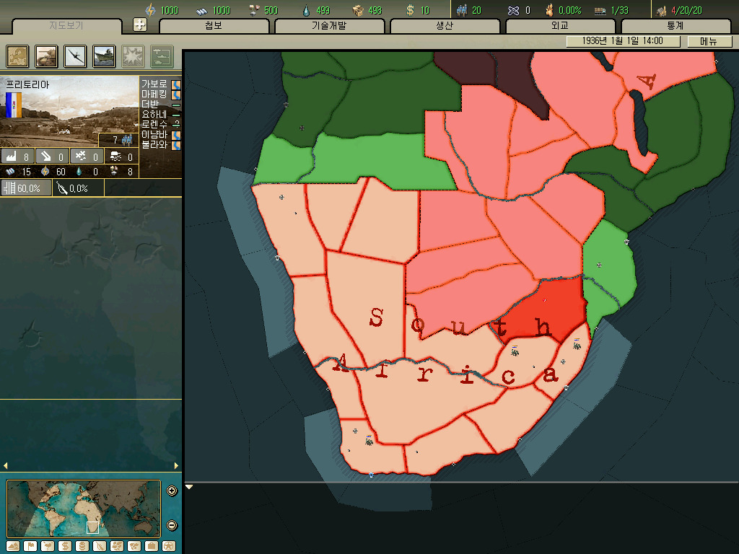Click the 프리토리아 province name
Image resolution: width=739 pixels, height=554 pixels.
pyautogui.click(x=27, y=85)
